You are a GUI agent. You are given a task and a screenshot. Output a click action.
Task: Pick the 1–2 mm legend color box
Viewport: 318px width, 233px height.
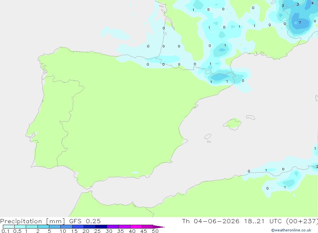click(32, 227)
